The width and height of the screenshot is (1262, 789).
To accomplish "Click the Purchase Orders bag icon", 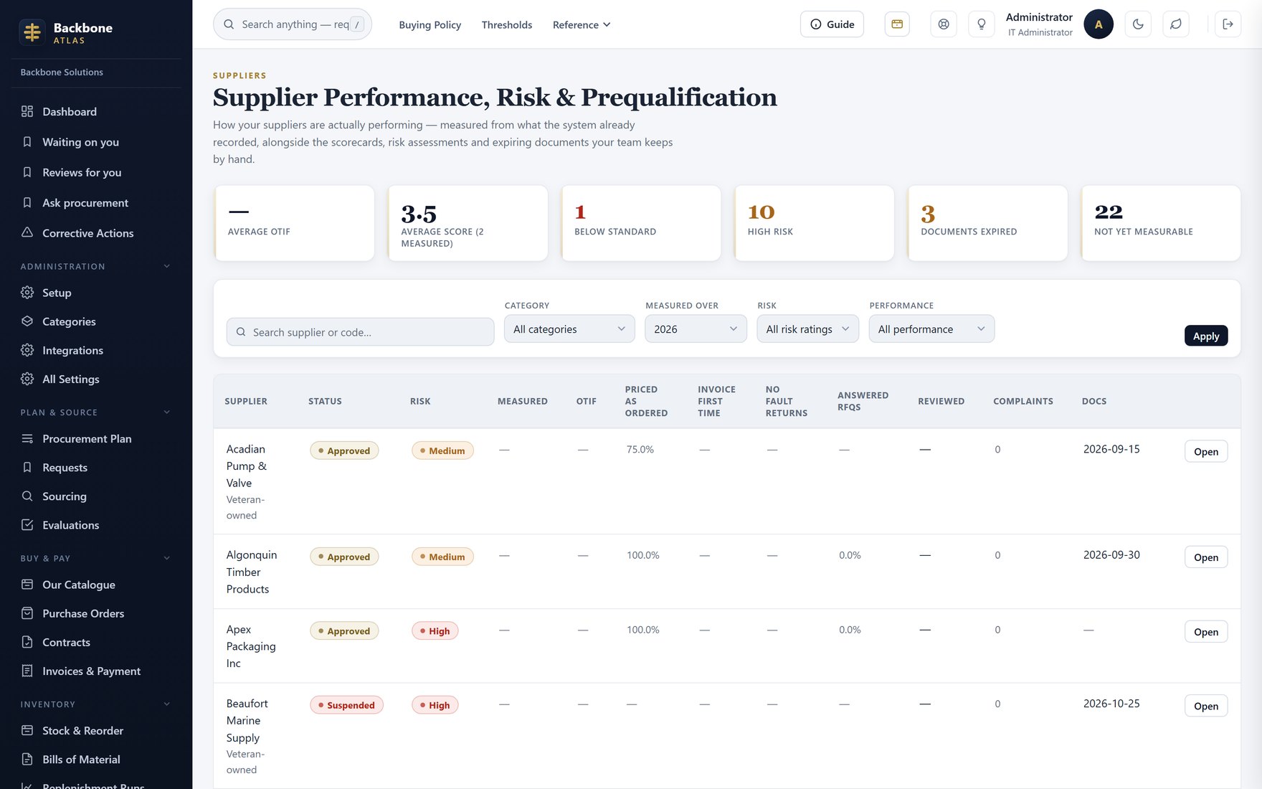I will point(27,613).
